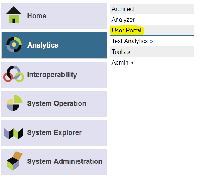Click the Home house icon
This screenshot has width=197, height=176.
point(14,15)
